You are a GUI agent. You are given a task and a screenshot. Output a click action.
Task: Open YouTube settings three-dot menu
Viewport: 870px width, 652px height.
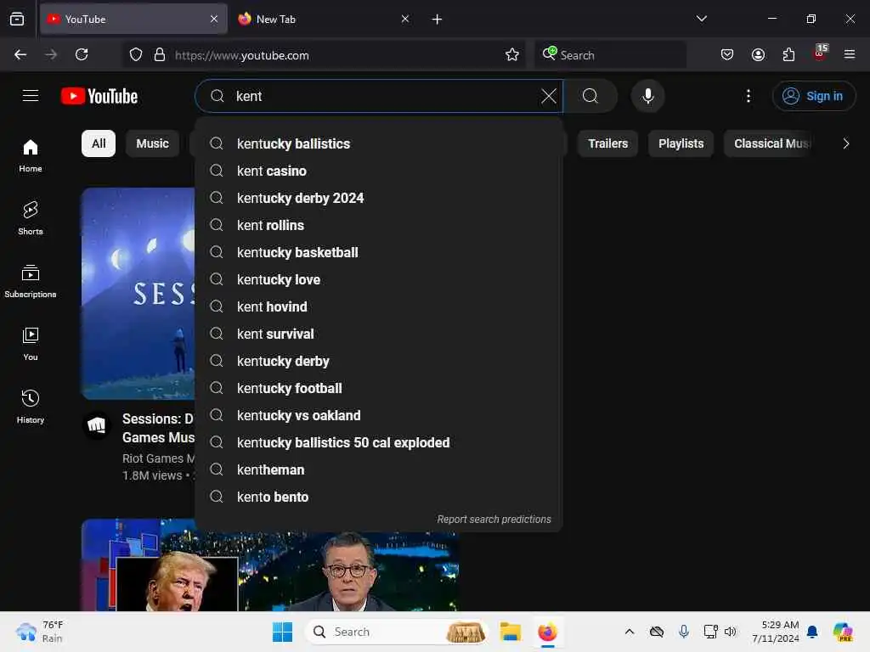coord(748,96)
